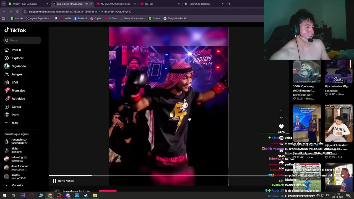Like the video with heart icon
354x199 pixels.
tap(281, 127)
